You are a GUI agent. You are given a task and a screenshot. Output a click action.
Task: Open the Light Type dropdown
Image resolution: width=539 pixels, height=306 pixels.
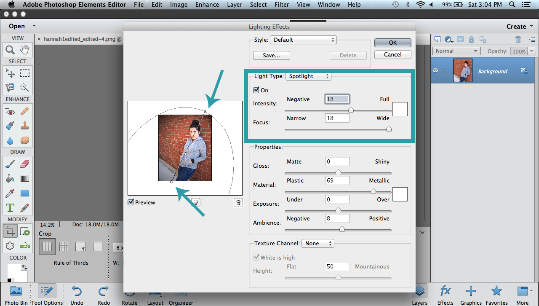tap(308, 76)
